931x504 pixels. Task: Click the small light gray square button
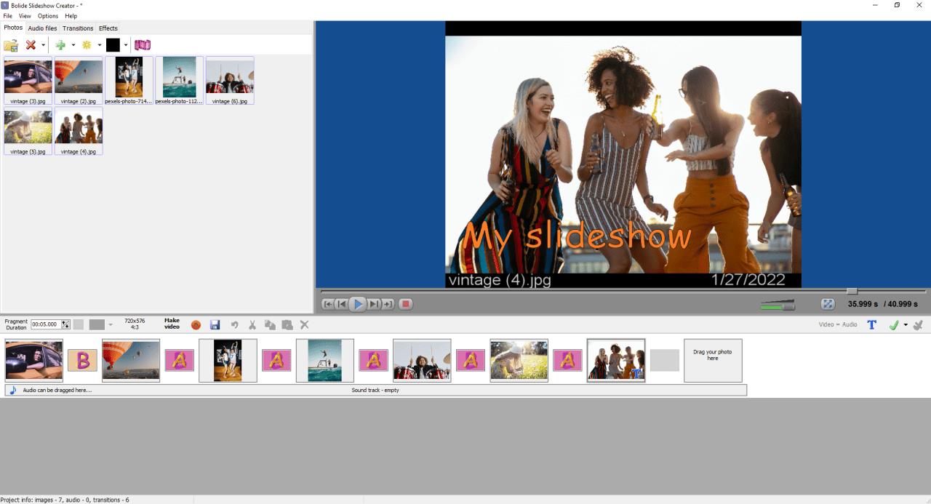click(x=79, y=324)
